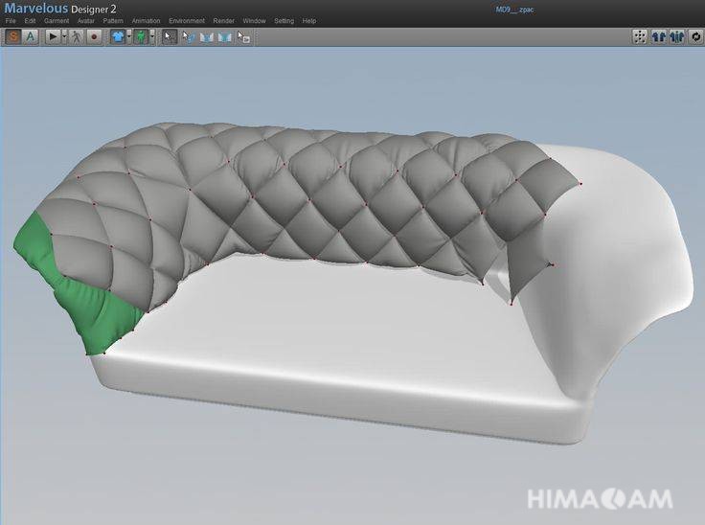Image resolution: width=705 pixels, height=525 pixels.
Task: Open the File menu
Action: tap(11, 21)
